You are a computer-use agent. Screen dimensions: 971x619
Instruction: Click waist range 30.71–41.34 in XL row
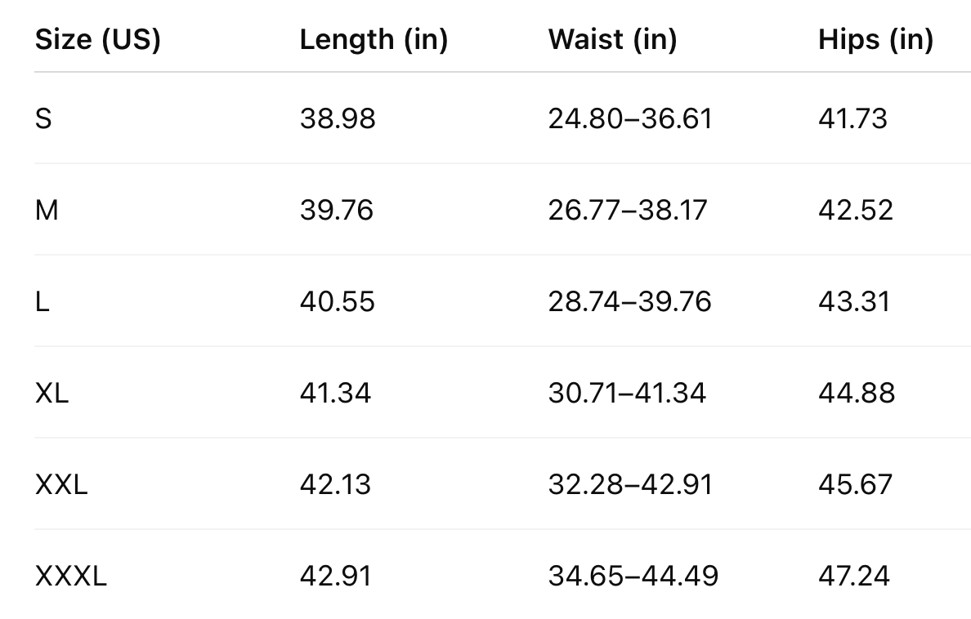(x=627, y=394)
